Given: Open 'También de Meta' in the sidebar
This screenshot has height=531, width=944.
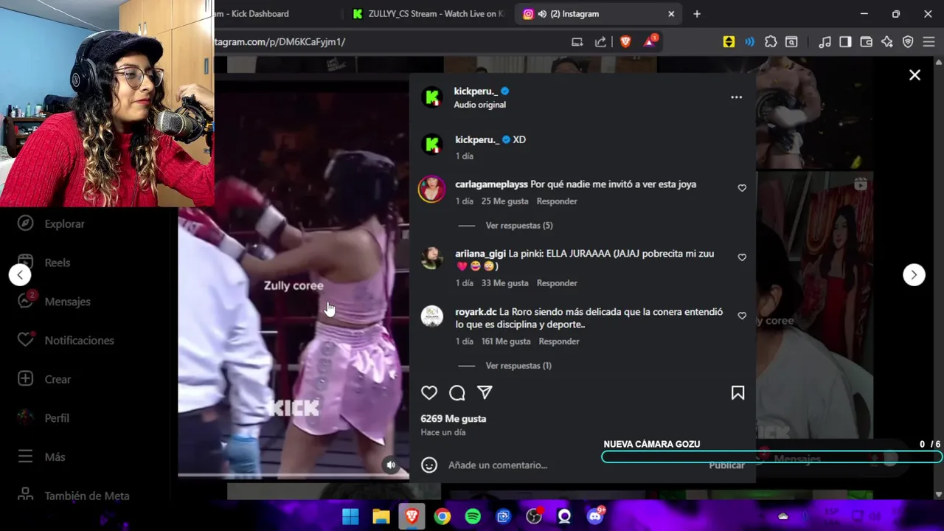Looking at the screenshot, I should [x=73, y=496].
